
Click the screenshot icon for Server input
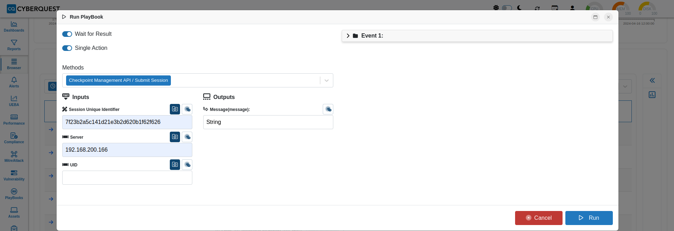pyautogui.click(x=175, y=137)
